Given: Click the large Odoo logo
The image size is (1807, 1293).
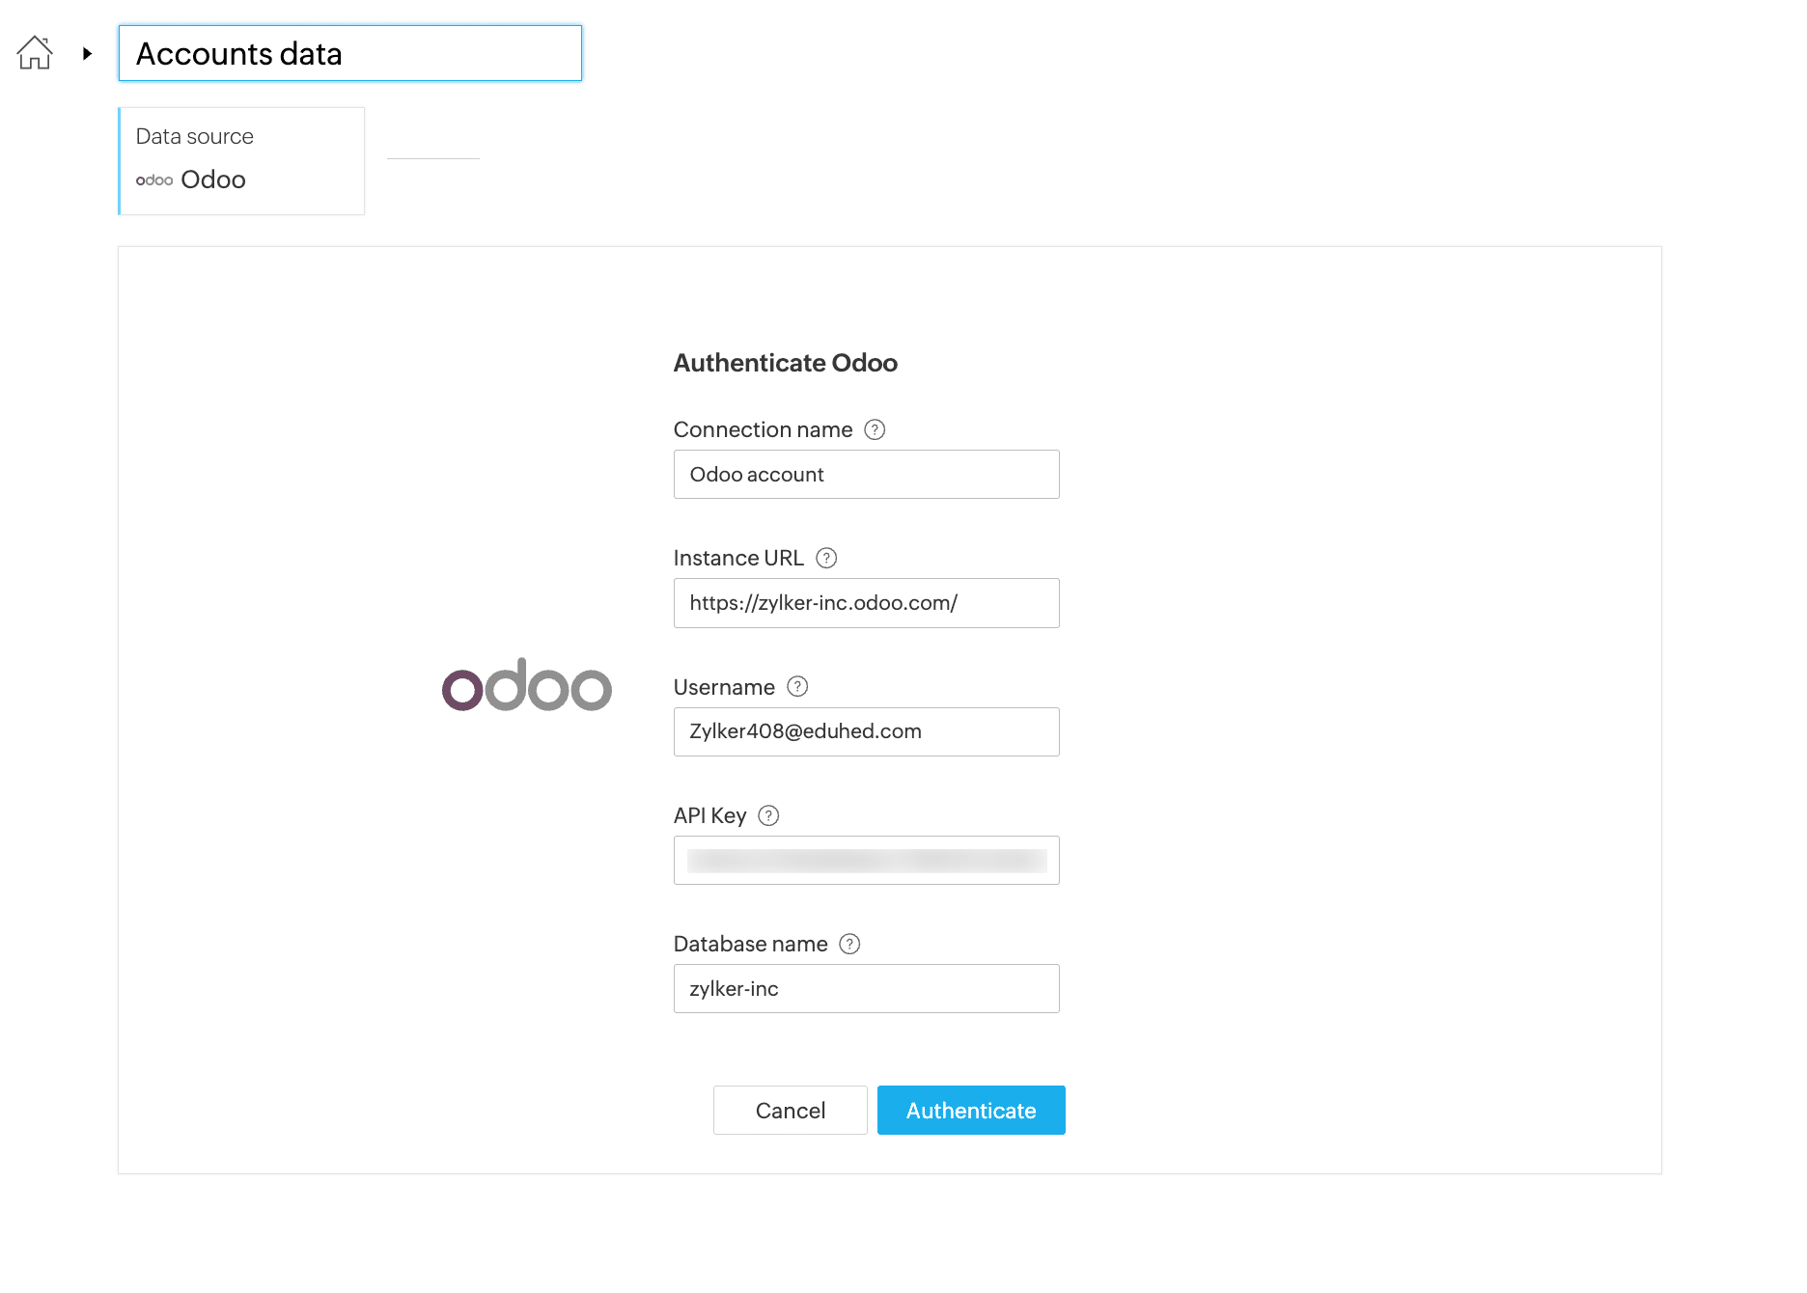Looking at the screenshot, I should [x=527, y=685].
